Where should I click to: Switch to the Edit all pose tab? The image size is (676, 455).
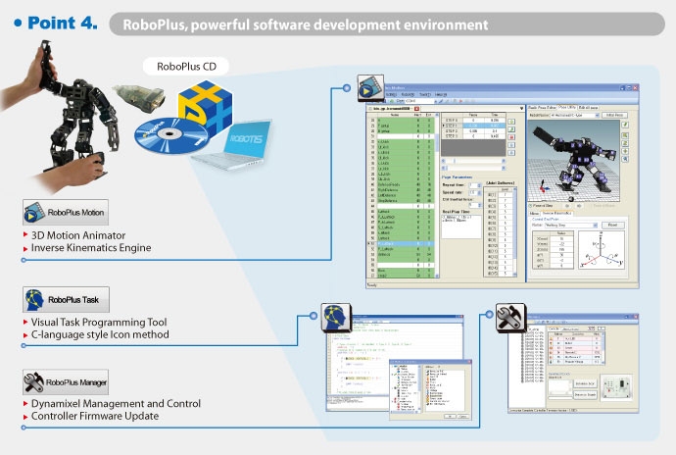pos(588,108)
